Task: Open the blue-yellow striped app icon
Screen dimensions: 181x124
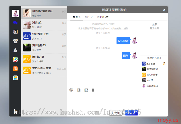Action: [15, 78]
